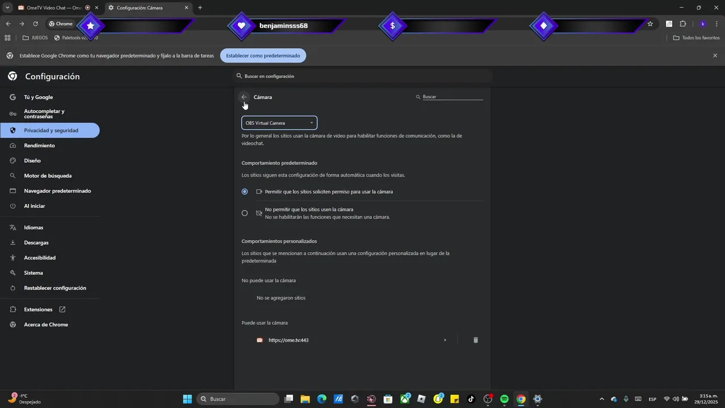Open the weather widget showing Despejado

tap(25, 399)
